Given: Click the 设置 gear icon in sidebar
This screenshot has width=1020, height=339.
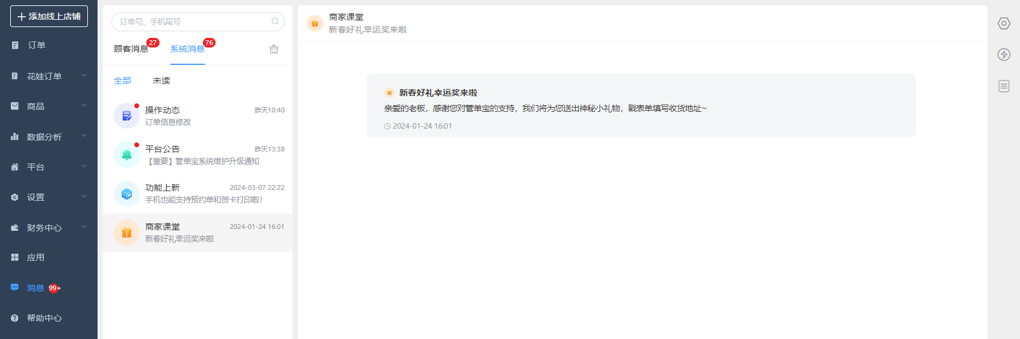Looking at the screenshot, I should (15, 197).
